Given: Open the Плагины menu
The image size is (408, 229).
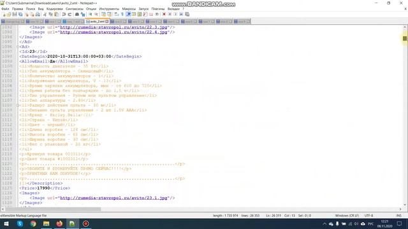Looking at the screenshot, I should point(158,9).
